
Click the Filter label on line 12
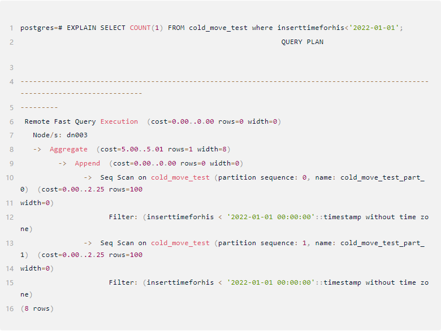coord(123,217)
